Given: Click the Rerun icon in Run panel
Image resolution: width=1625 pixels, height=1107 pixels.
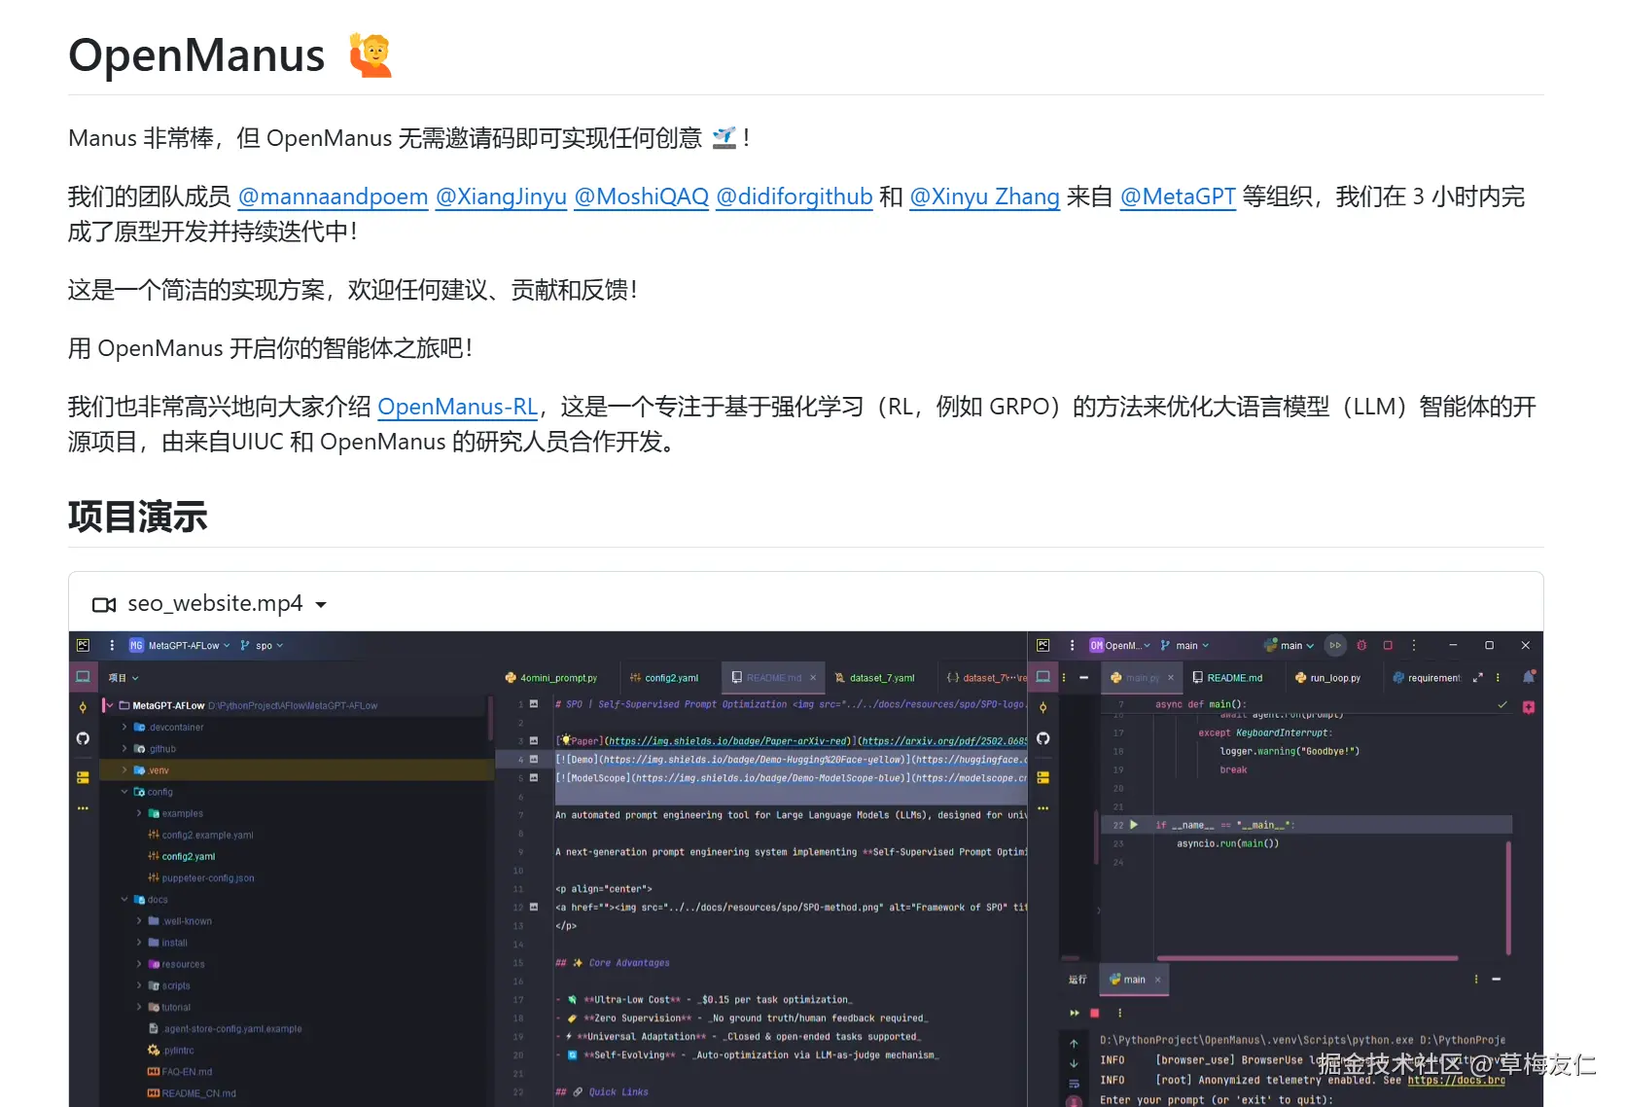Looking at the screenshot, I should [x=1075, y=1013].
